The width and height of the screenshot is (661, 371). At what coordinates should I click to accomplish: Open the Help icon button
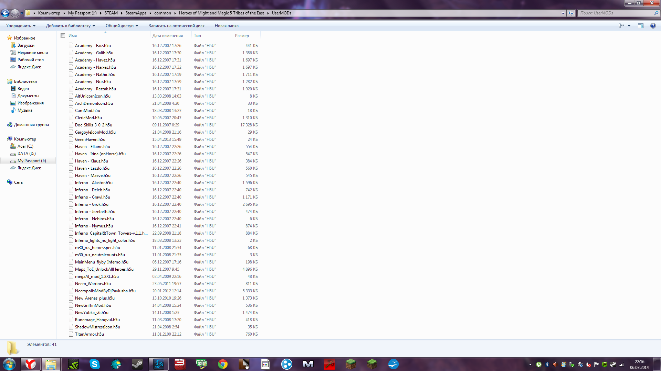click(653, 26)
